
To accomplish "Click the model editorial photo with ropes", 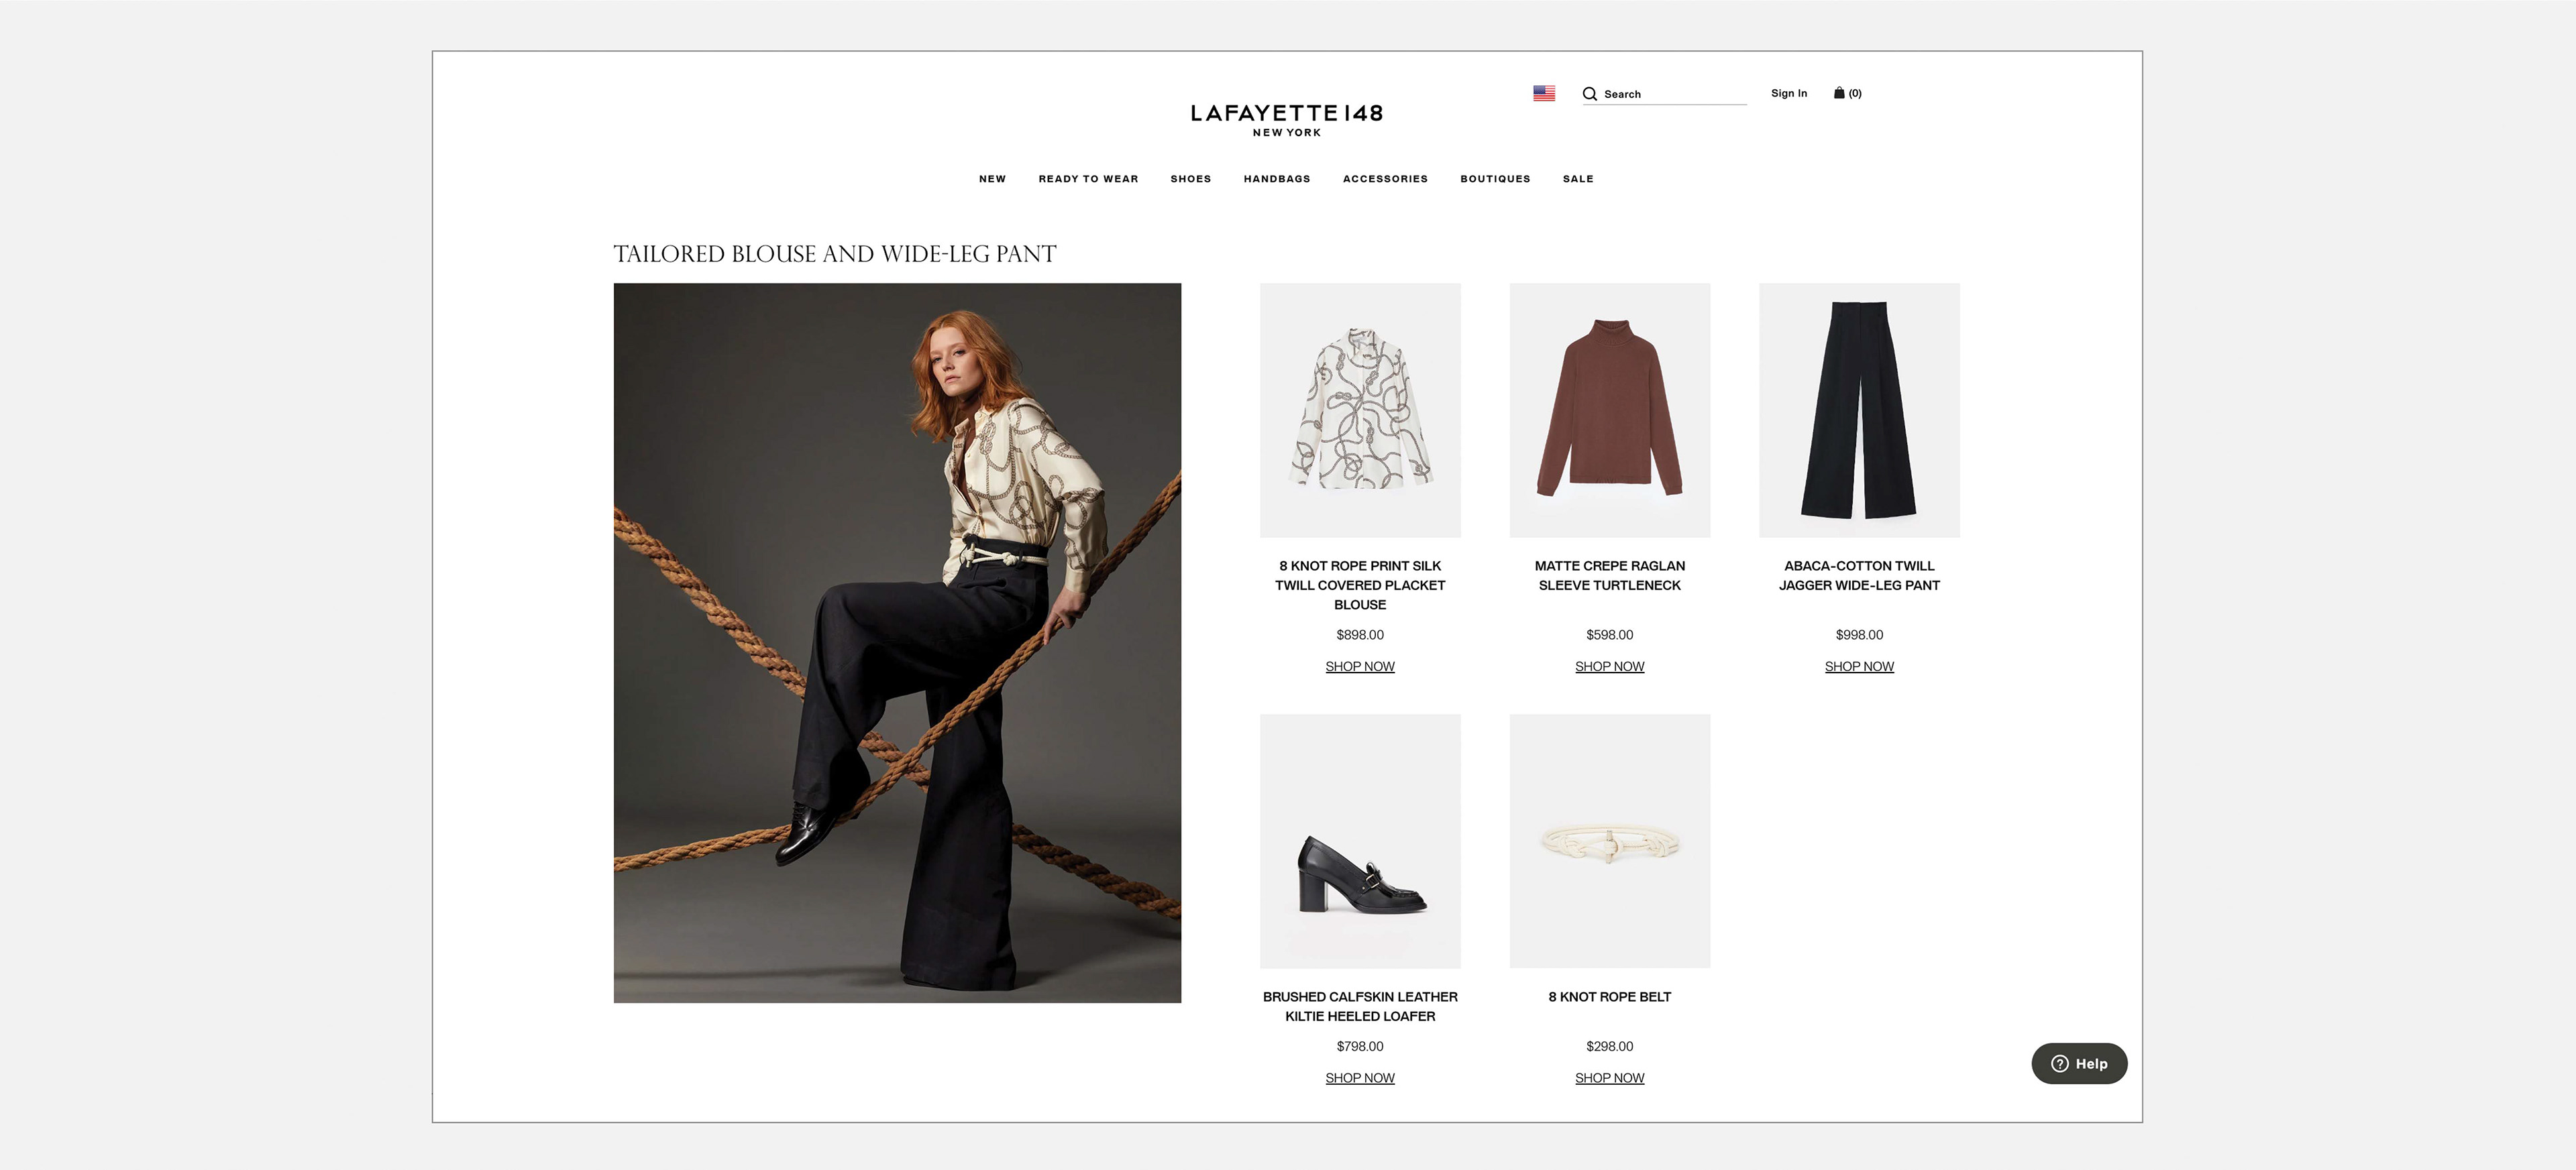I will pyautogui.click(x=897, y=644).
